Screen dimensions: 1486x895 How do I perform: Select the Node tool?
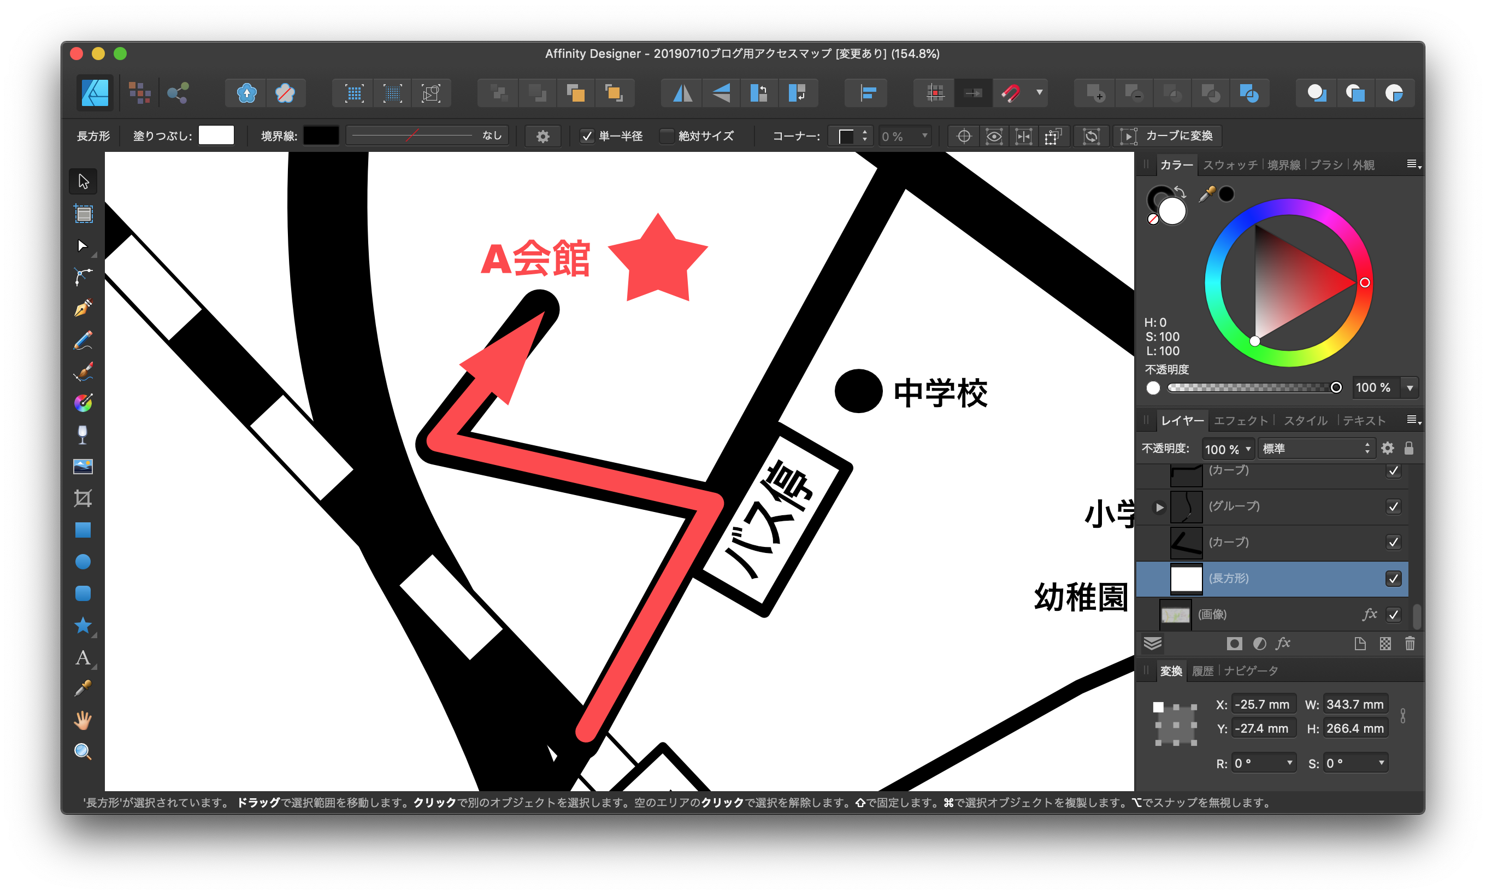coord(83,245)
